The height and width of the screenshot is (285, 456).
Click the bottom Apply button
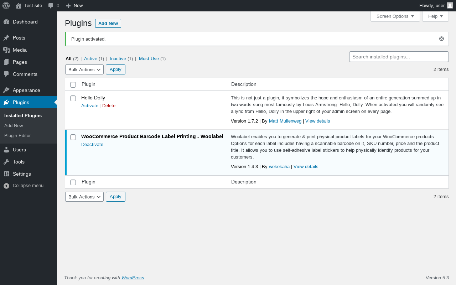[115, 197]
